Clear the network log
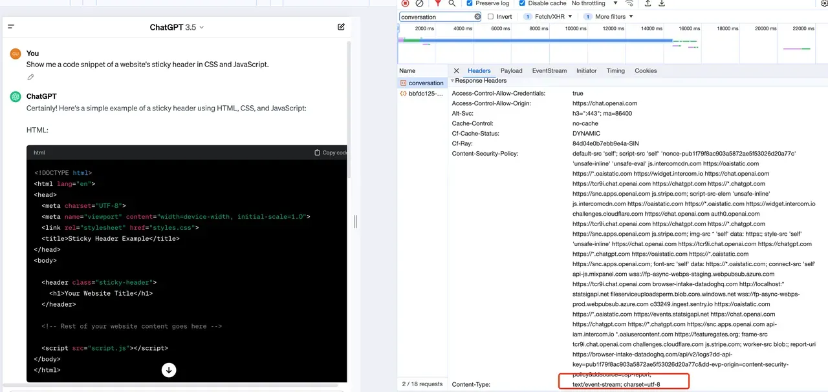 [x=420, y=3]
